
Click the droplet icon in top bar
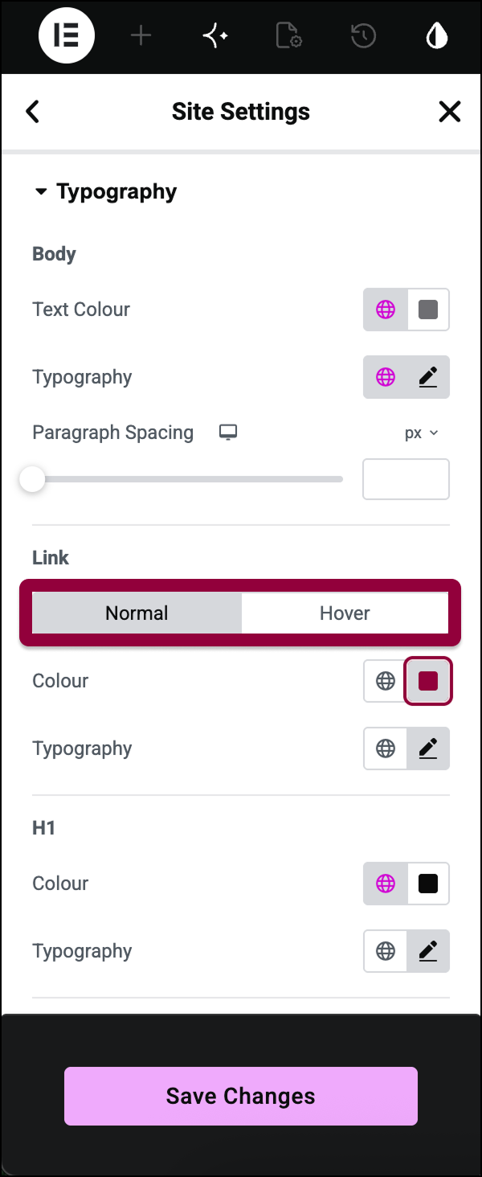click(x=437, y=35)
